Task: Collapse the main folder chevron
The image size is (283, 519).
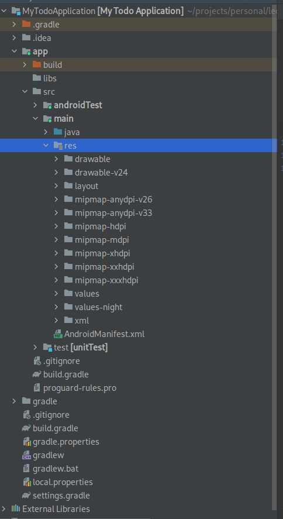Action: click(x=35, y=119)
